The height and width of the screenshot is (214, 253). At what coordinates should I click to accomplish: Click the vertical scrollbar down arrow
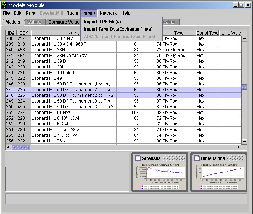[244, 142]
